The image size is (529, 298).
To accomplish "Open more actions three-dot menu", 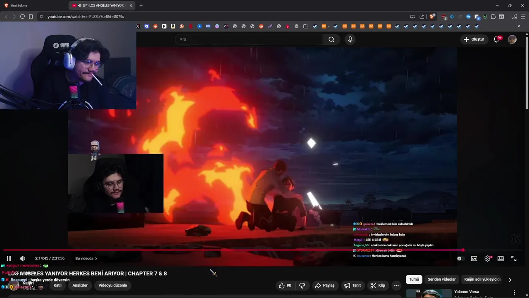I will click(x=396, y=285).
